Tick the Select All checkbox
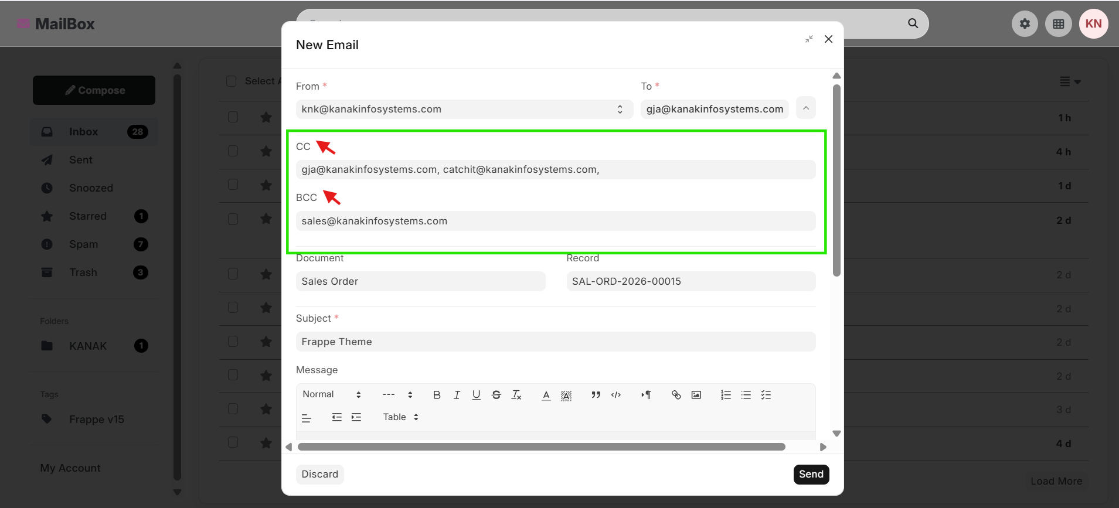 click(x=231, y=81)
